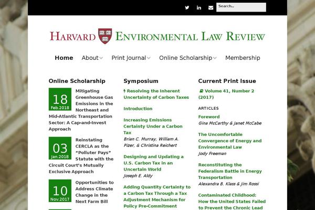Image resolution: width=315 pixels, height=210 pixels.
Task: Open the LinkedIn icon link
Action: pyautogui.click(x=199, y=8)
